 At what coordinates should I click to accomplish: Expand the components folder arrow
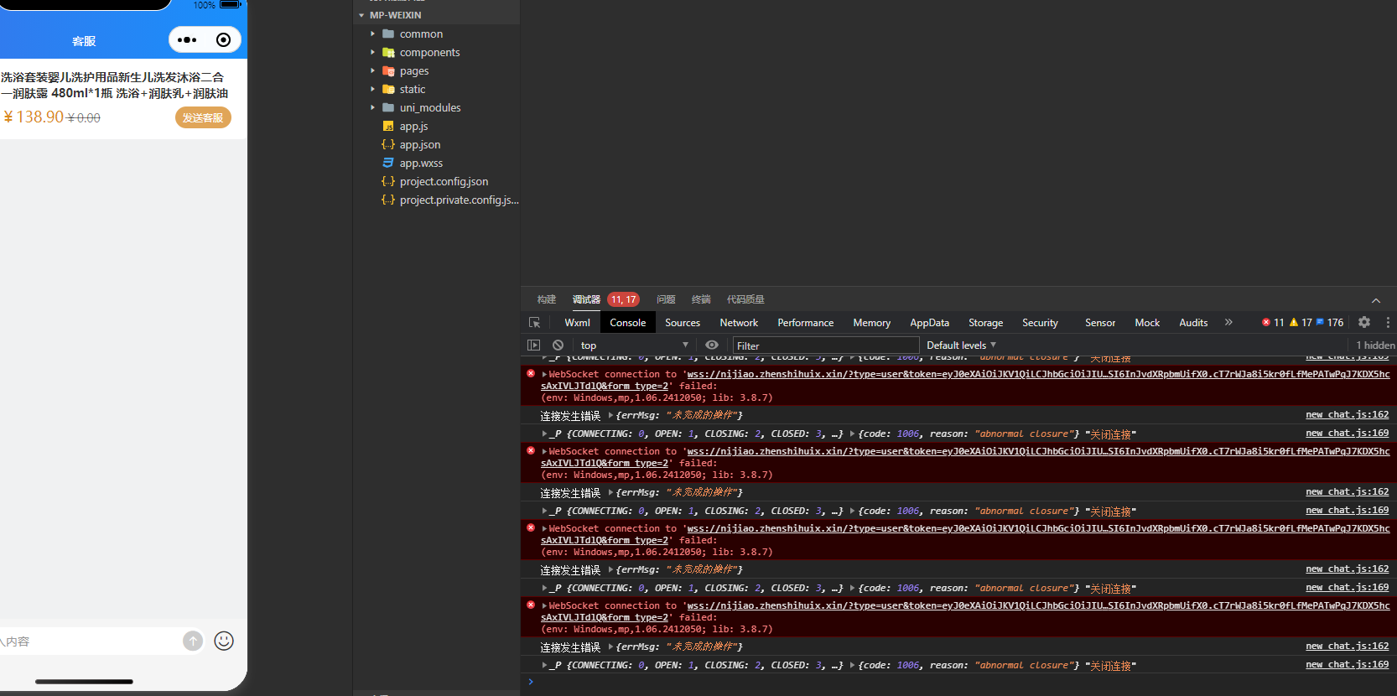point(373,52)
